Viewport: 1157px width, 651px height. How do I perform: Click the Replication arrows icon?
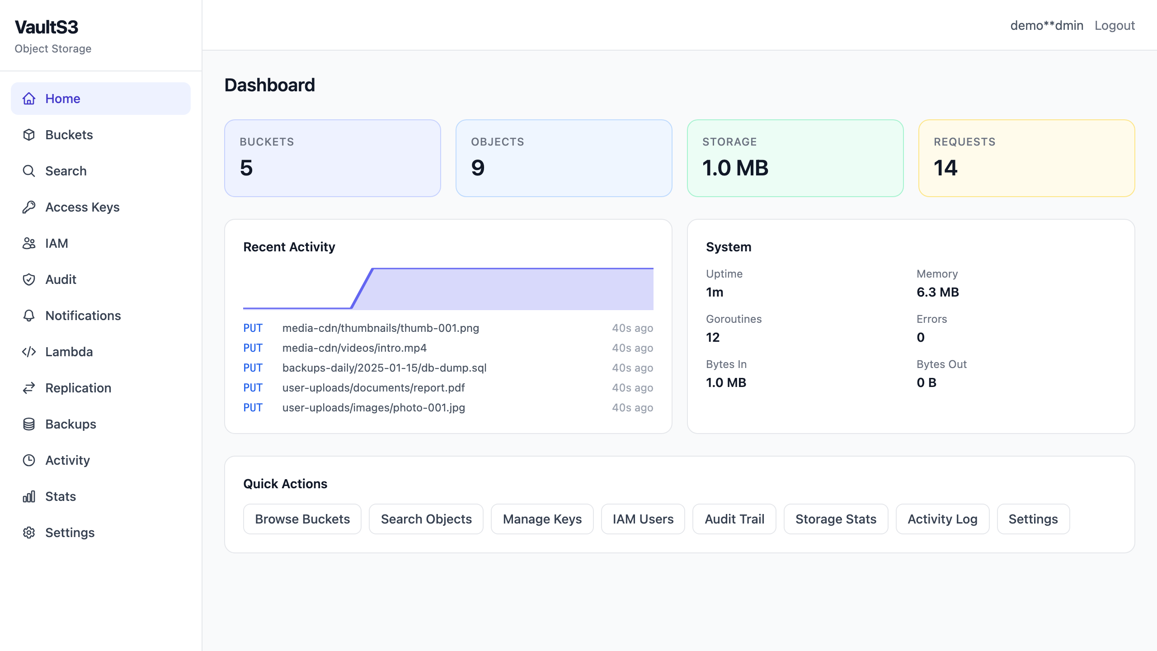[x=29, y=388]
